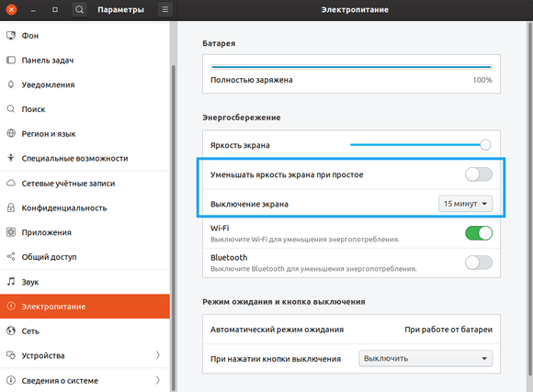Click the globe icon for Регион и язык
Screen dimensions: 533x392
click(x=11, y=133)
